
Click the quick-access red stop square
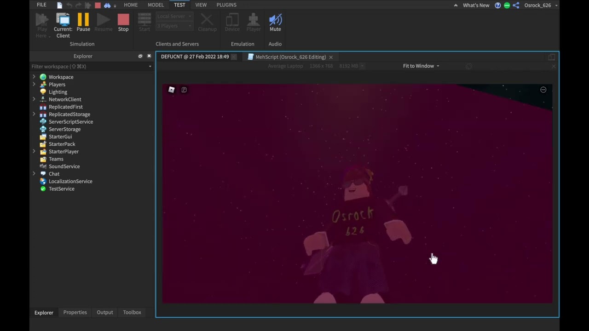pos(98,5)
